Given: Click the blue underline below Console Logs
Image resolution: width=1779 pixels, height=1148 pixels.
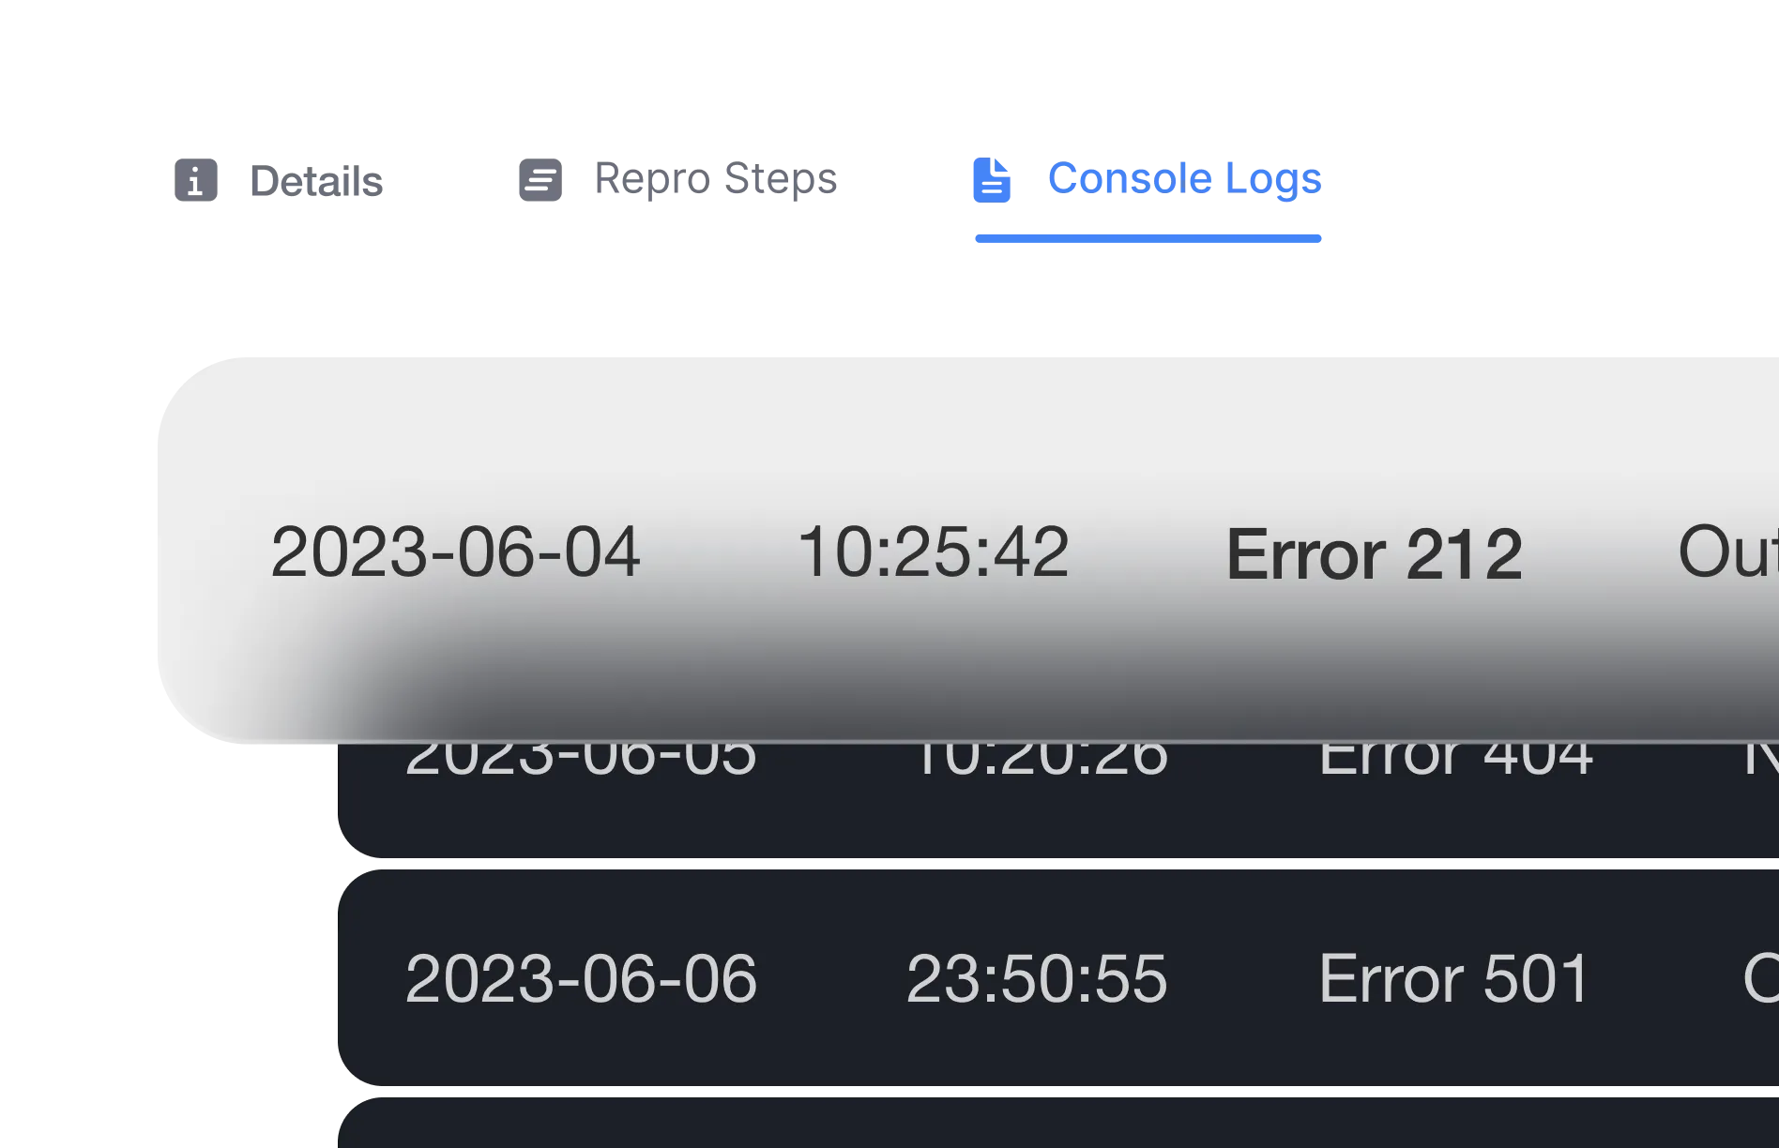Looking at the screenshot, I should pyautogui.click(x=1147, y=240).
